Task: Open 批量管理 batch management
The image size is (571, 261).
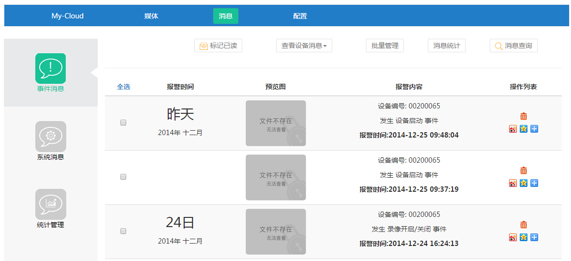Action: click(x=385, y=46)
